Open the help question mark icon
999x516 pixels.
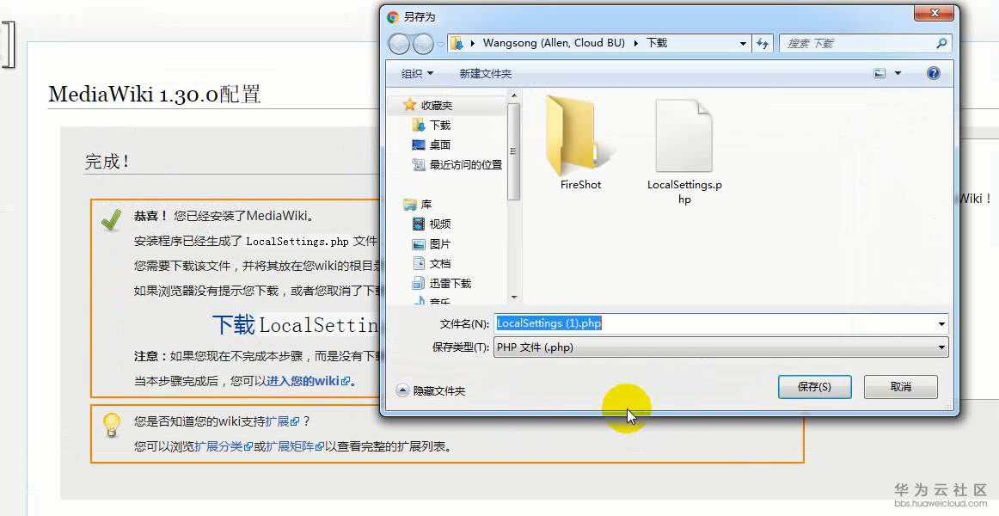click(934, 73)
